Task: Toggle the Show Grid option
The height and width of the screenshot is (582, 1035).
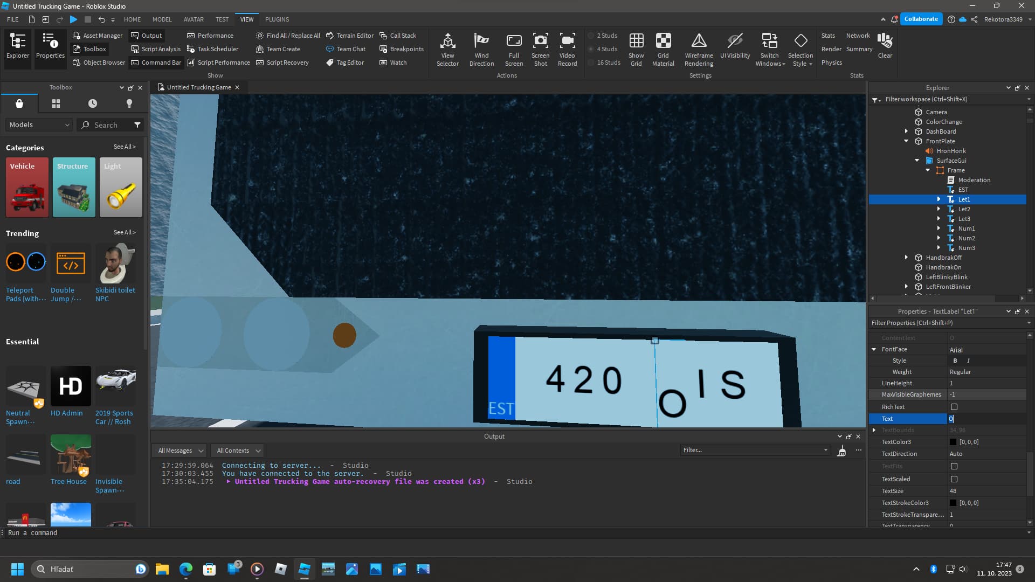Action: coord(636,49)
